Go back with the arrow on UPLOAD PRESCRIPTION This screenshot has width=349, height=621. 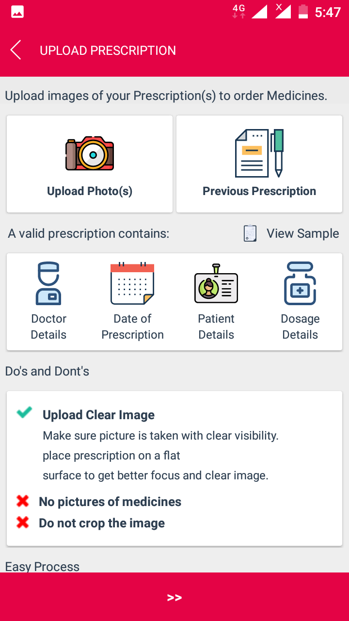click(x=15, y=49)
